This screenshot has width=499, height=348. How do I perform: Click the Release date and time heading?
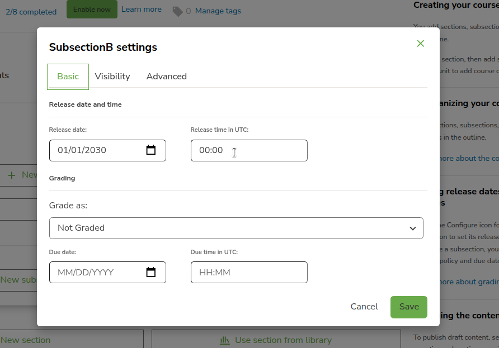coord(85,104)
